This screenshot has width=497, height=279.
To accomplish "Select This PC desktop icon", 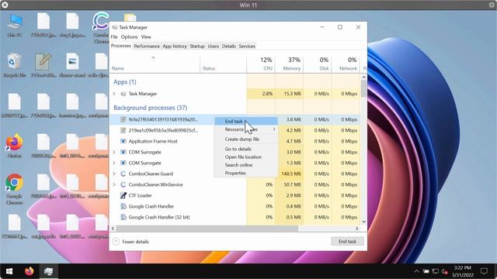I will 15,26.
